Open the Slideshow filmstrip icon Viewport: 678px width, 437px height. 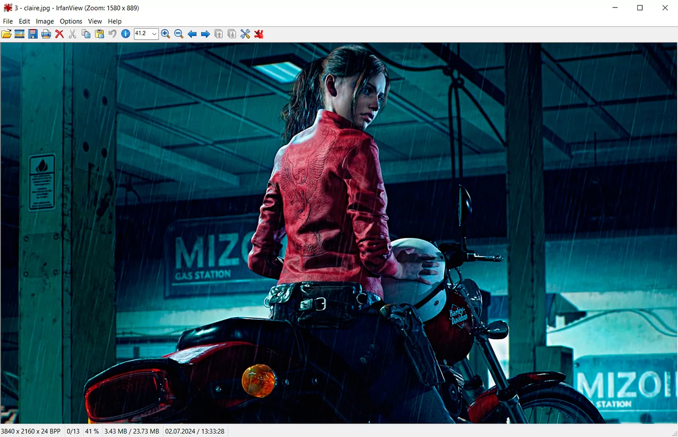tap(20, 34)
